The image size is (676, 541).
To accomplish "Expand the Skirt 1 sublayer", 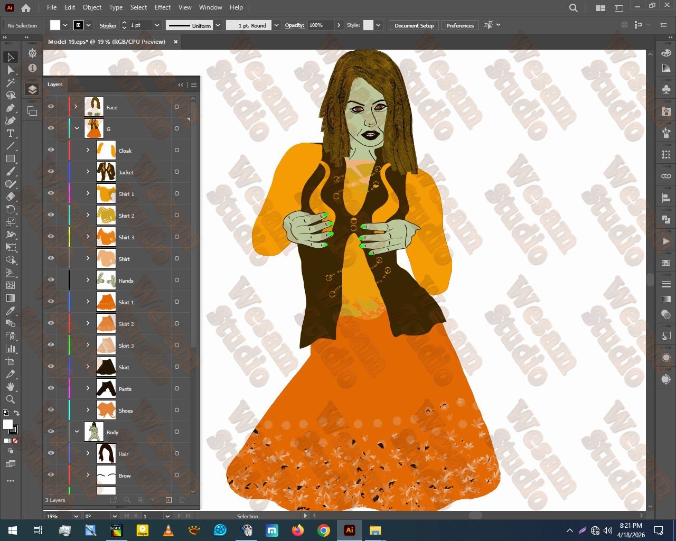I will coord(88,302).
